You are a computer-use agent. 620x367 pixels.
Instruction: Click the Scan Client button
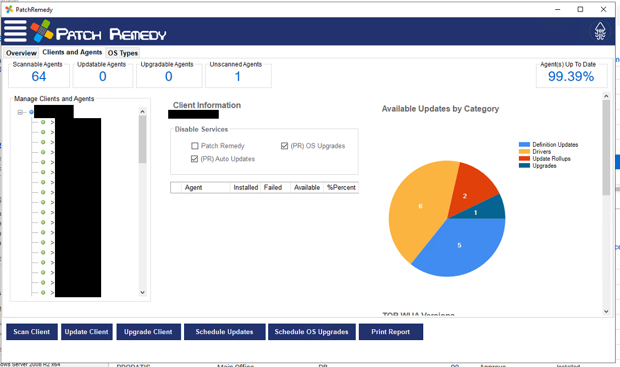tap(32, 332)
